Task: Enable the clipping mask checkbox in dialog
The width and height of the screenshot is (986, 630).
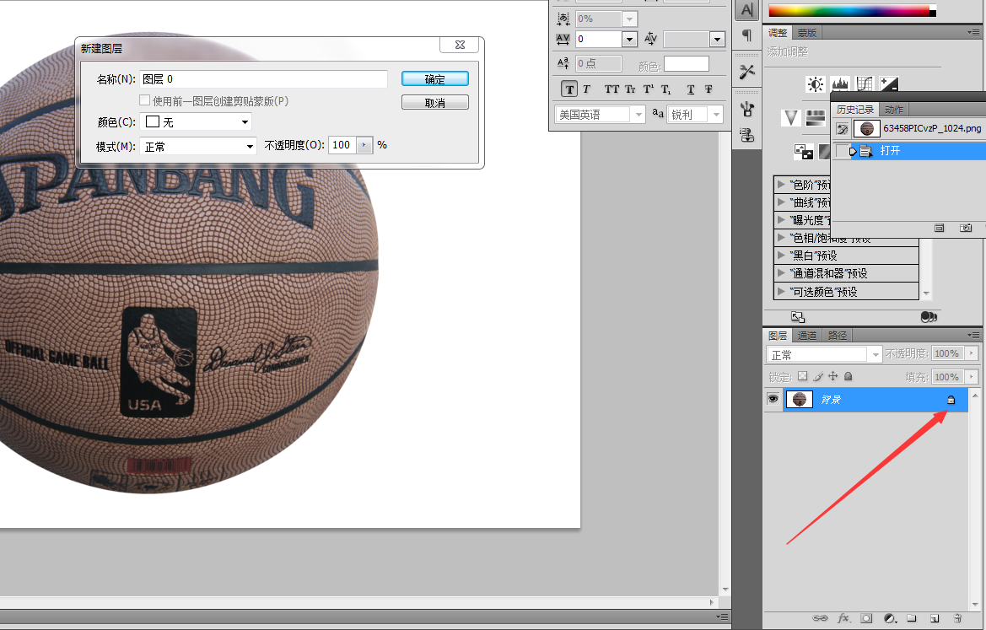Action: tap(144, 100)
